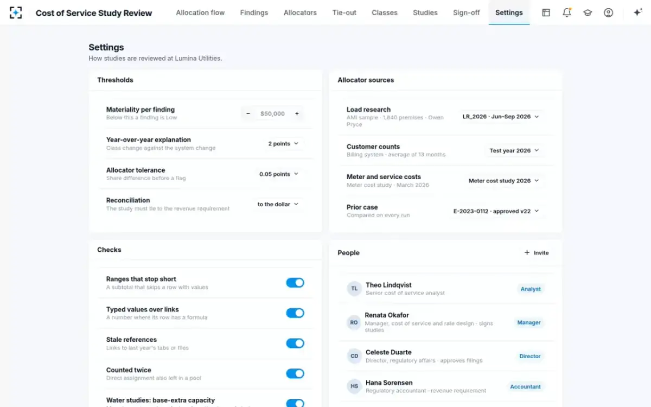Decrease materiality with the minus button

click(x=248, y=113)
